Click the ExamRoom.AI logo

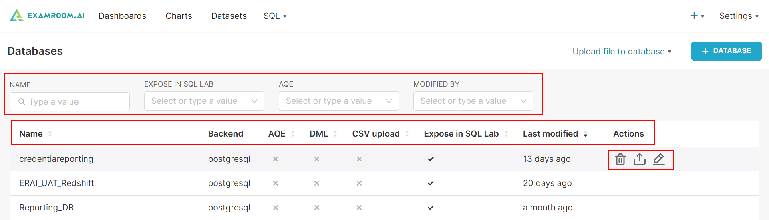(47, 16)
